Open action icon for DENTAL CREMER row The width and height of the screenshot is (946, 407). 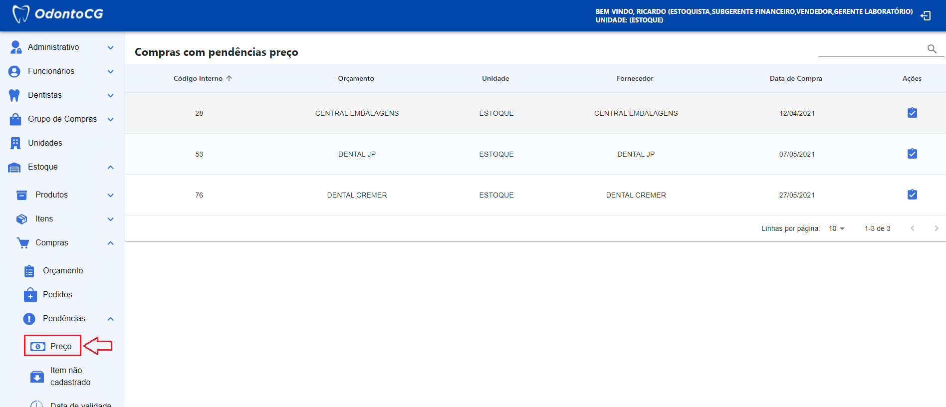pyautogui.click(x=912, y=195)
